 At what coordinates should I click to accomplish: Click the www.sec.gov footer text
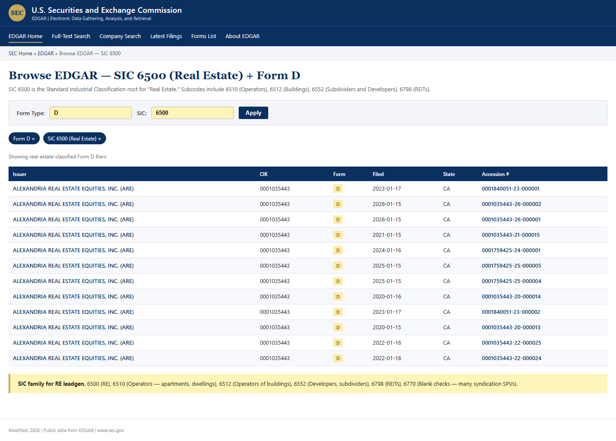(x=111, y=430)
